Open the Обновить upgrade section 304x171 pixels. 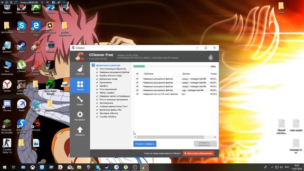[80, 131]
